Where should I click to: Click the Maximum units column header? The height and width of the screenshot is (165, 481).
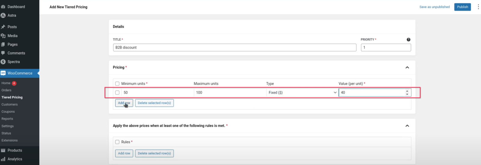206,84
